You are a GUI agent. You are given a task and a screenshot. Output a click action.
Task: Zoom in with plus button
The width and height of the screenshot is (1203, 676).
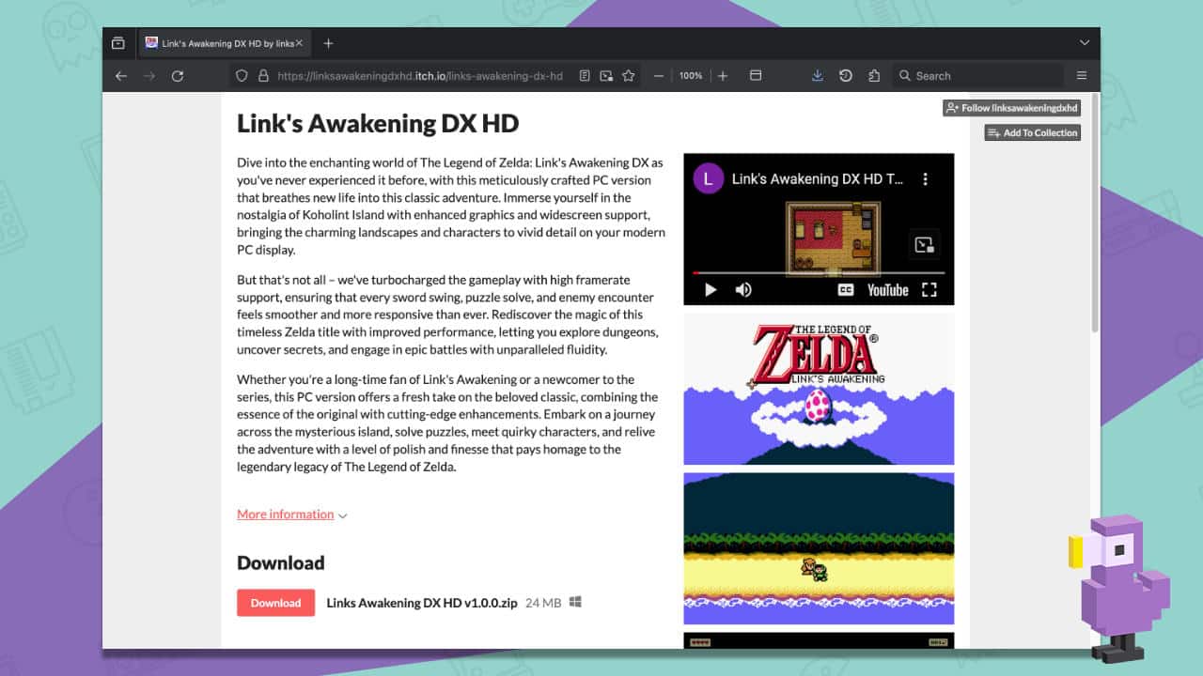(723, 76)
